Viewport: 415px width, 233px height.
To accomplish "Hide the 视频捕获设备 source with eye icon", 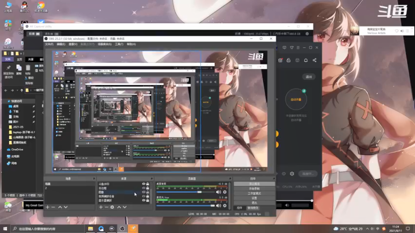I will click(x=144, y=196).
